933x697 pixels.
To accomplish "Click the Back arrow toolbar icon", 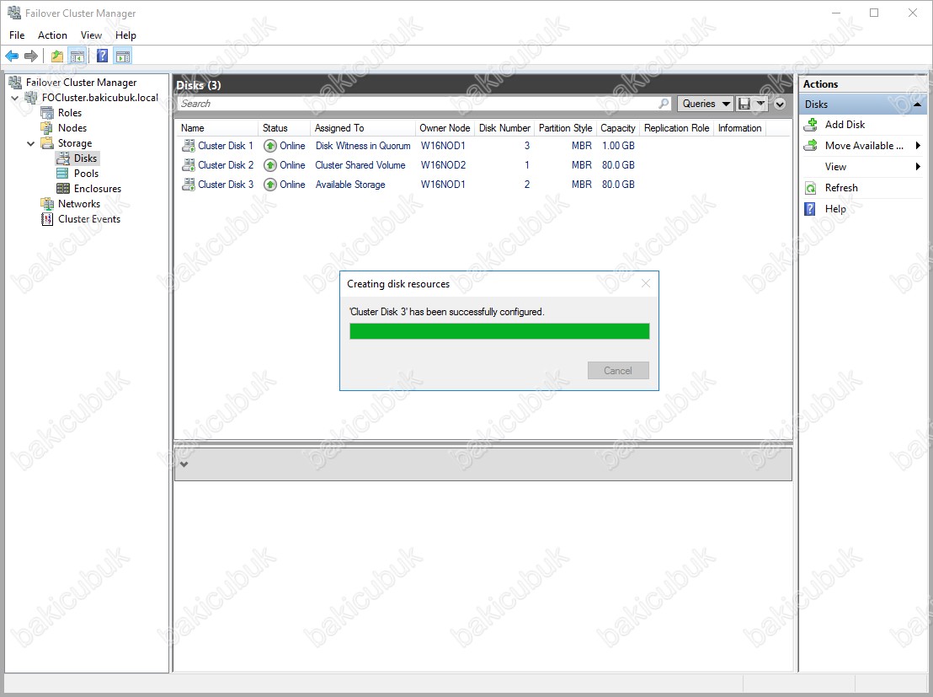I will pyautogui.click(x=12, y=56).
